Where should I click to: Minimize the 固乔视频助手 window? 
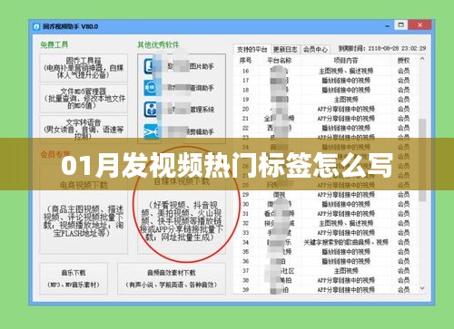click(387, 26)
